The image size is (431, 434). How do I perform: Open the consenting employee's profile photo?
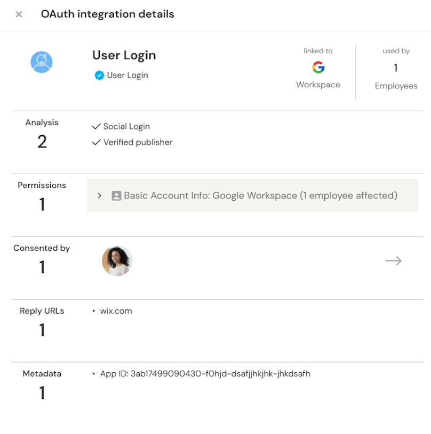pos(117,261)
